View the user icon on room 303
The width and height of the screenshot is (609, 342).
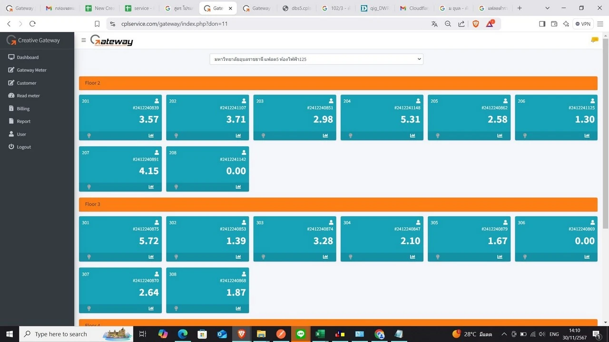(x=331, y=222)
